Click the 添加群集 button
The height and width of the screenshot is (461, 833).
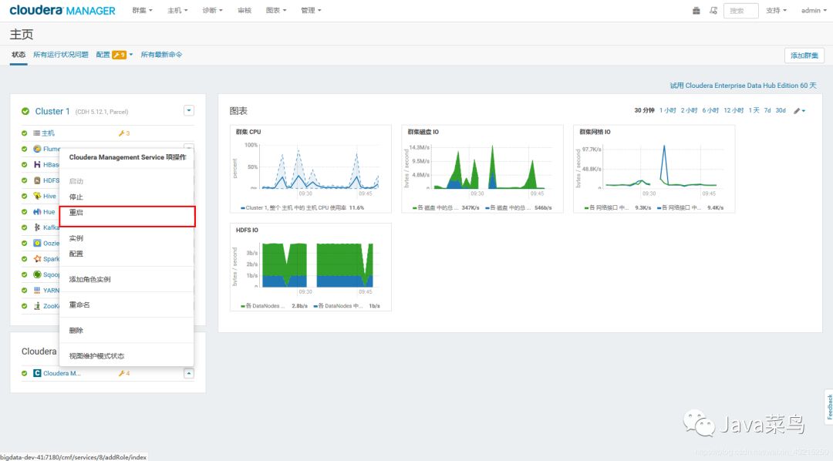pos(804,56)
